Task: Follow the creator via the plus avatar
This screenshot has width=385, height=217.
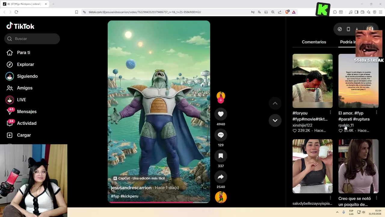Action: coord(221,100)
